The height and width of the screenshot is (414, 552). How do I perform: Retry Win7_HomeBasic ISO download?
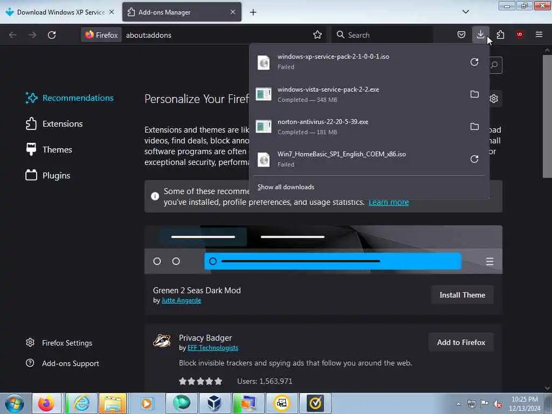click(x=474, y=159)
